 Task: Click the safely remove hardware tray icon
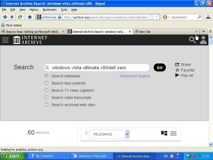point(198,156)
